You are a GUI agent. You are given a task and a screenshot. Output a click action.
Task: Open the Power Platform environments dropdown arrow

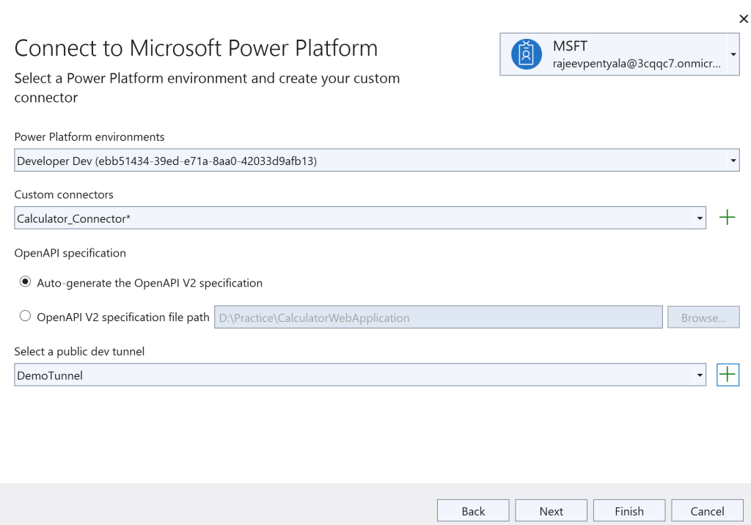[733, 160]
